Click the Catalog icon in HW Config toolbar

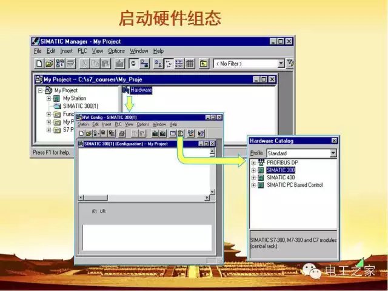coord(181,133)
